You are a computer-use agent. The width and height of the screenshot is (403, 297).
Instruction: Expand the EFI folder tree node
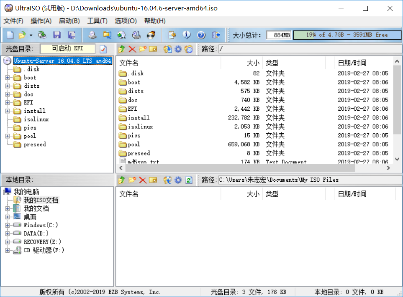coord(8,103)
